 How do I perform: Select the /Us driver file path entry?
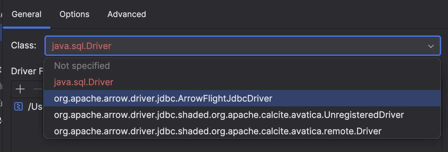pyautogui.click(x=35, y=107)
